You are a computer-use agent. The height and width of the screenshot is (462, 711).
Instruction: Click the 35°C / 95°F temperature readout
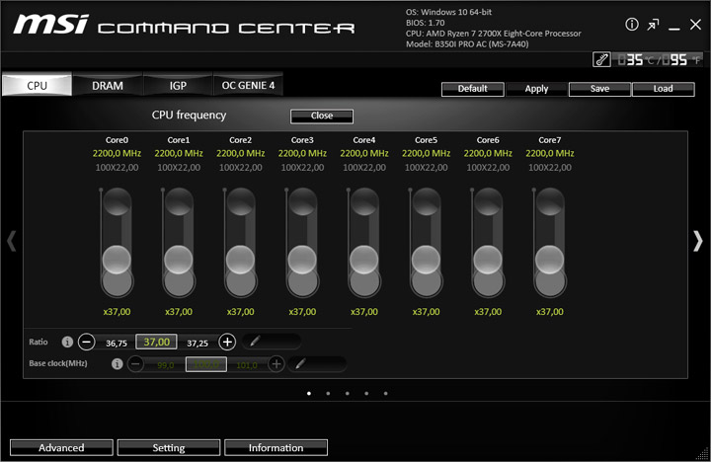658,59
